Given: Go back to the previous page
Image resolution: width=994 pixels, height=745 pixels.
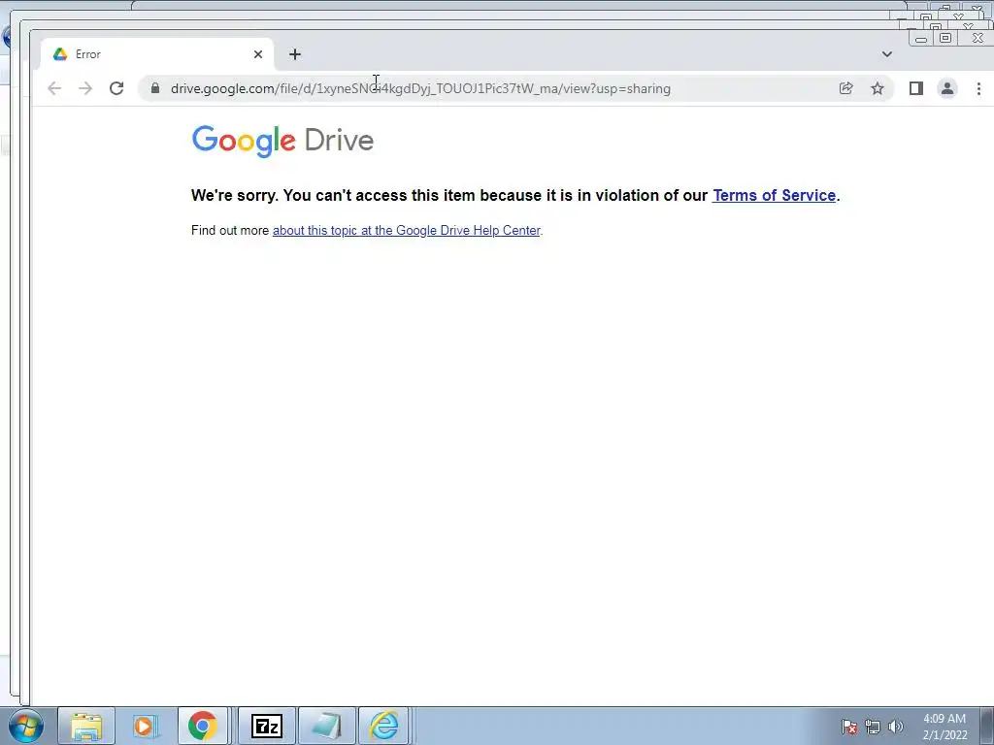Looking at the screenshot, I should tap(54, 88).
